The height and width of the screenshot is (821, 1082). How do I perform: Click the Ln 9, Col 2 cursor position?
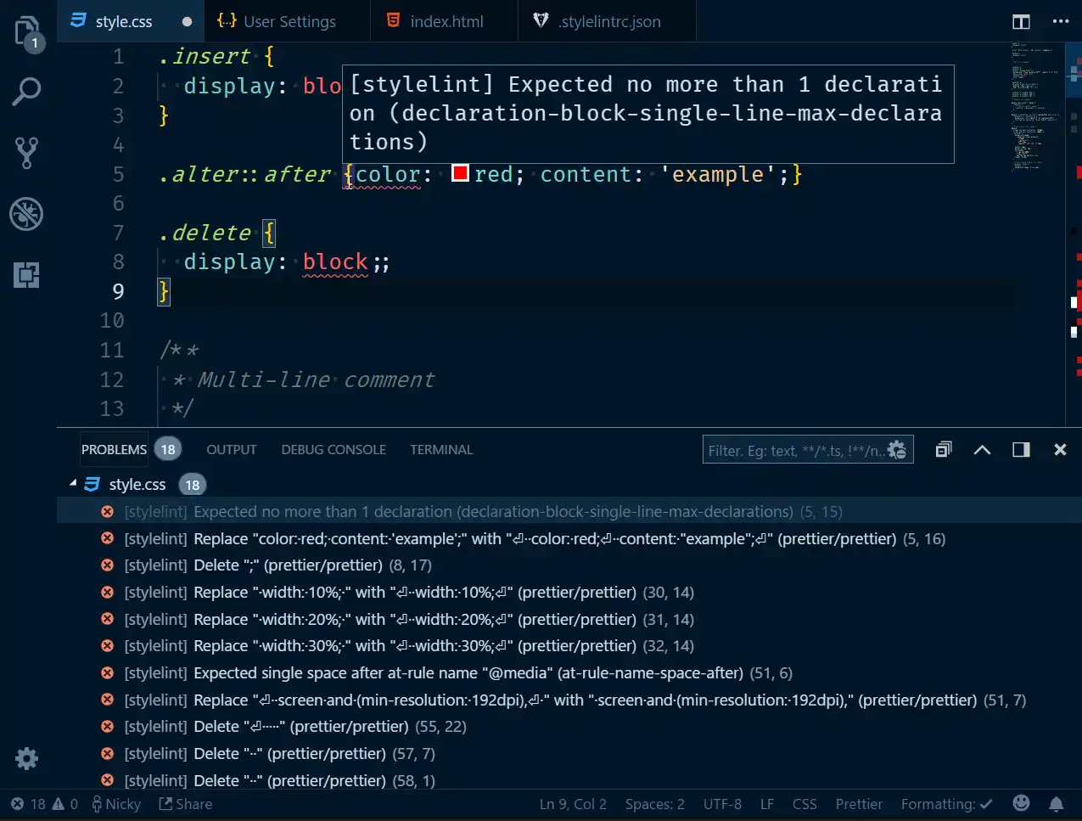tap(573, 804)
